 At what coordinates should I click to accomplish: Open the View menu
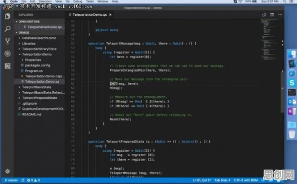point(58,1)
